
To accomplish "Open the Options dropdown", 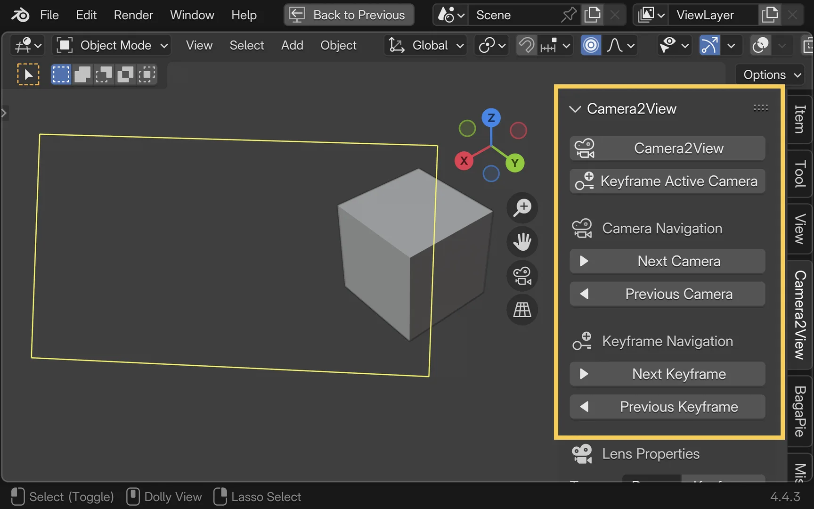I will tap(771, 74).
